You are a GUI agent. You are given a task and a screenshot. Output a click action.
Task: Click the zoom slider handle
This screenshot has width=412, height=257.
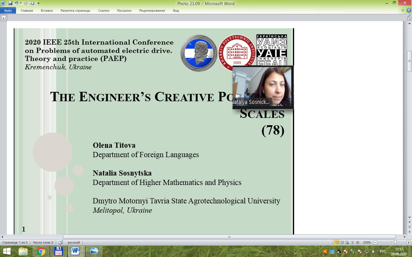click(395, 242)
